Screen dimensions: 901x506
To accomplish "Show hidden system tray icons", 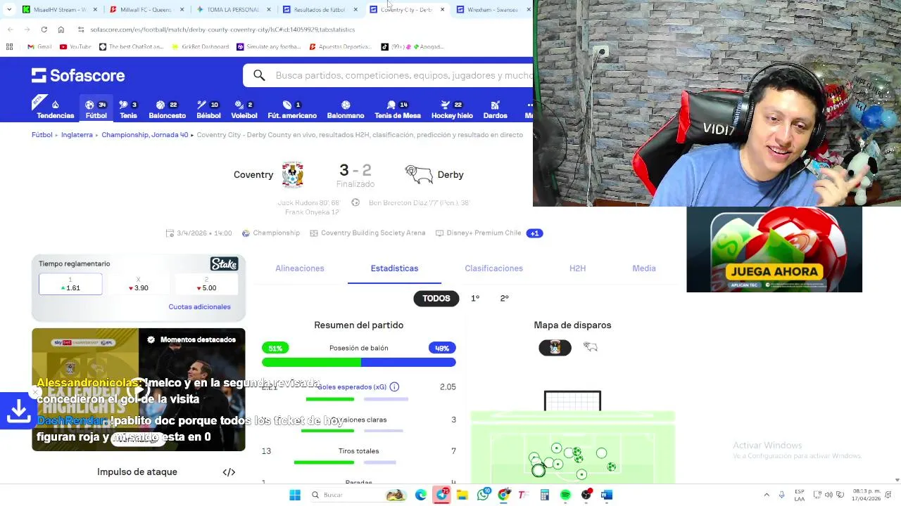I will [767, 495].
